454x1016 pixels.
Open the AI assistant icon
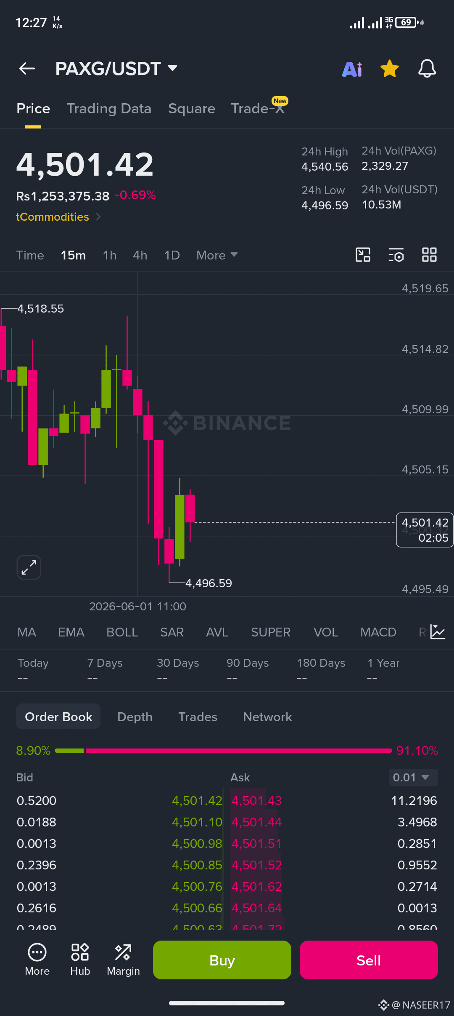coord(352,69)
